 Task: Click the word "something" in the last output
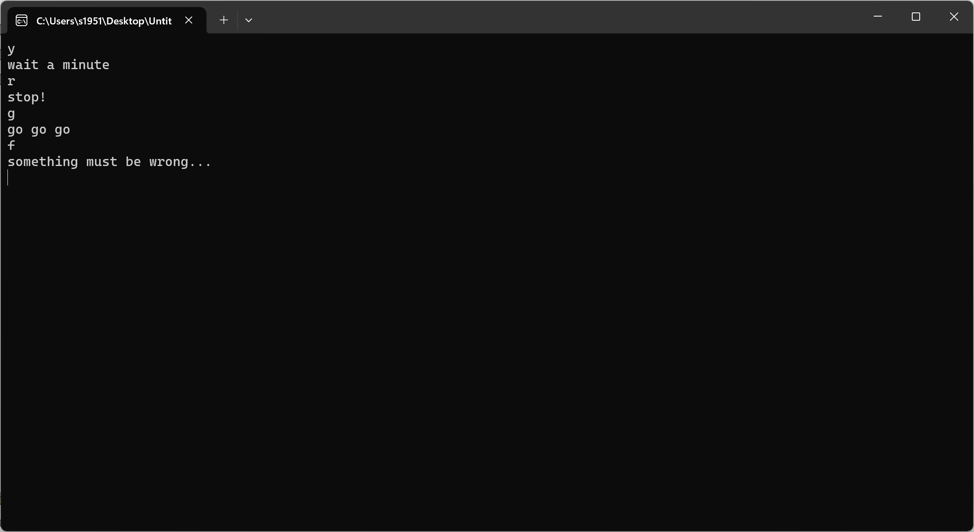43,162
